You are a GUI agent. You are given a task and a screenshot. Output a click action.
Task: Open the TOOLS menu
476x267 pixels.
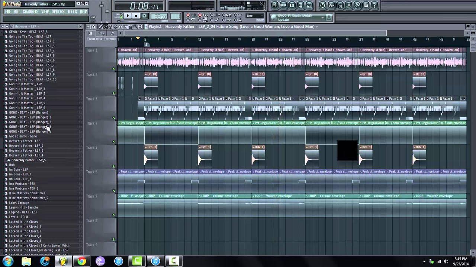tap(72, 12)
